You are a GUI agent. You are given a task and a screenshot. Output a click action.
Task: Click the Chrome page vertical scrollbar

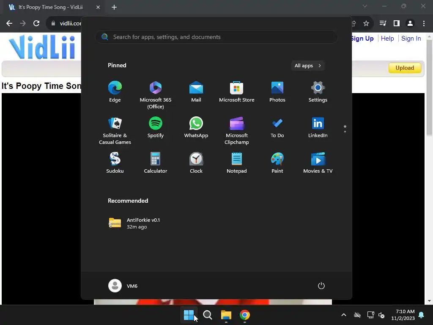point(430,87)
